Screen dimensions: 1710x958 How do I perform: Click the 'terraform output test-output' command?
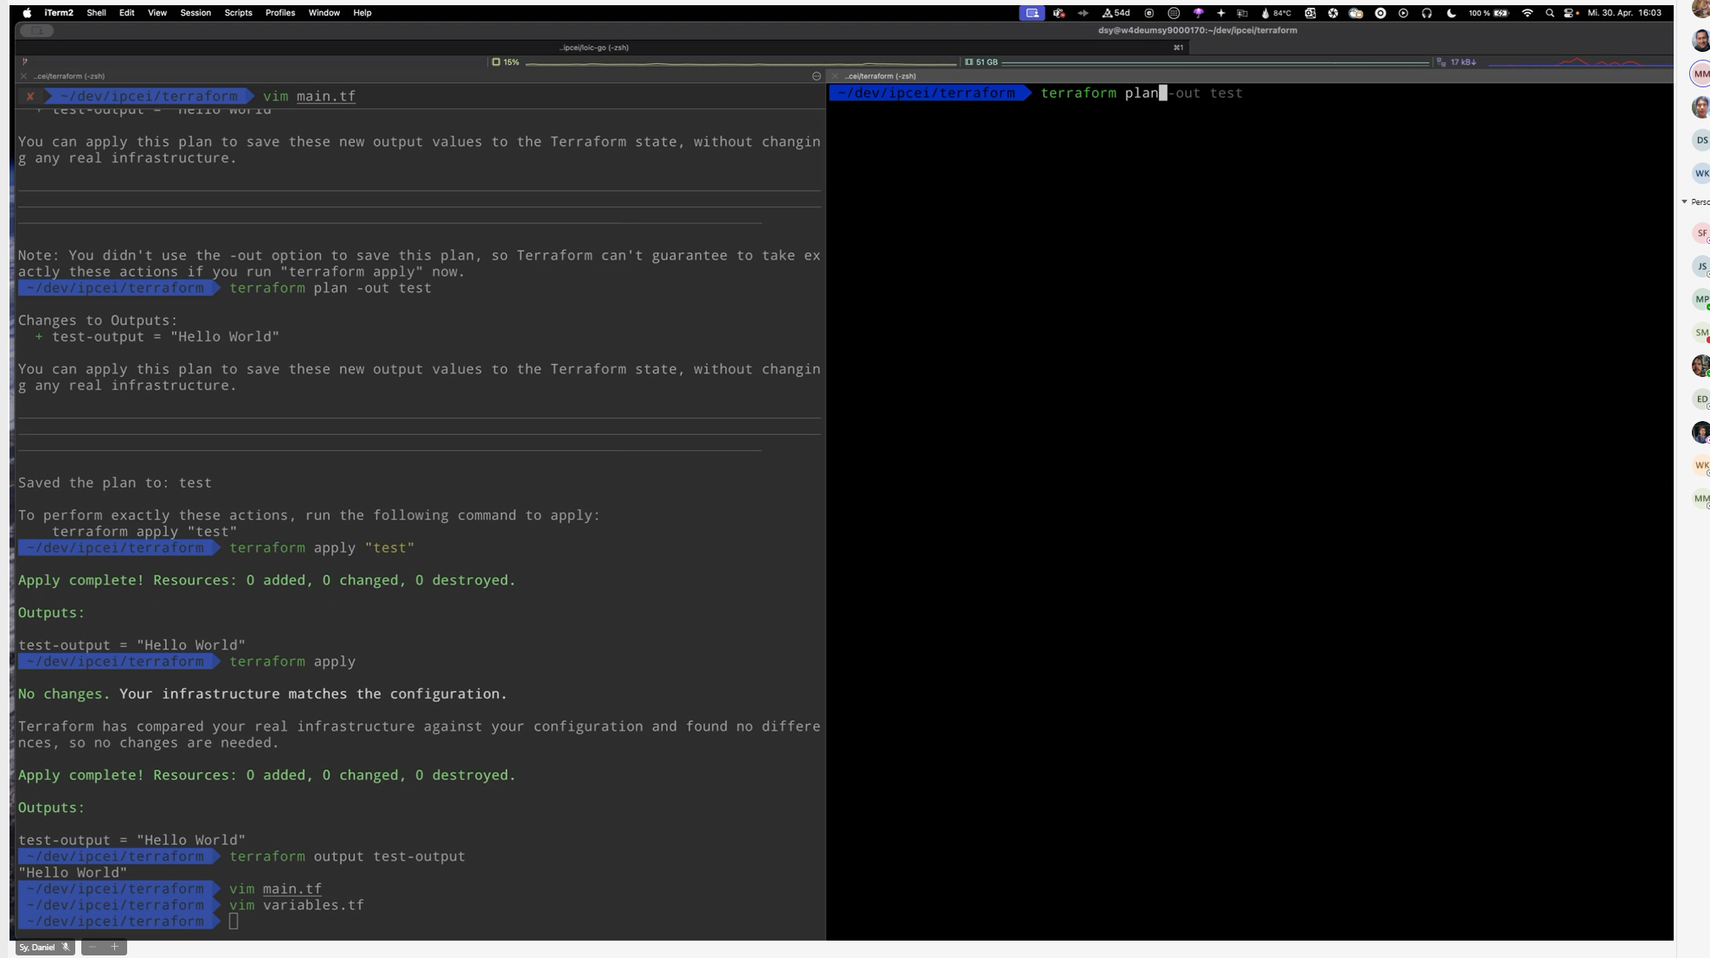(347, 857)
